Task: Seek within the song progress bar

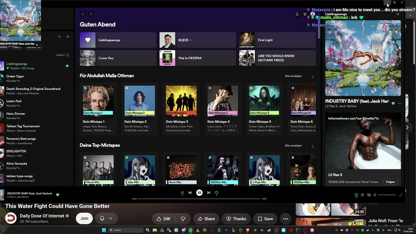Action: tap(199, 199)
